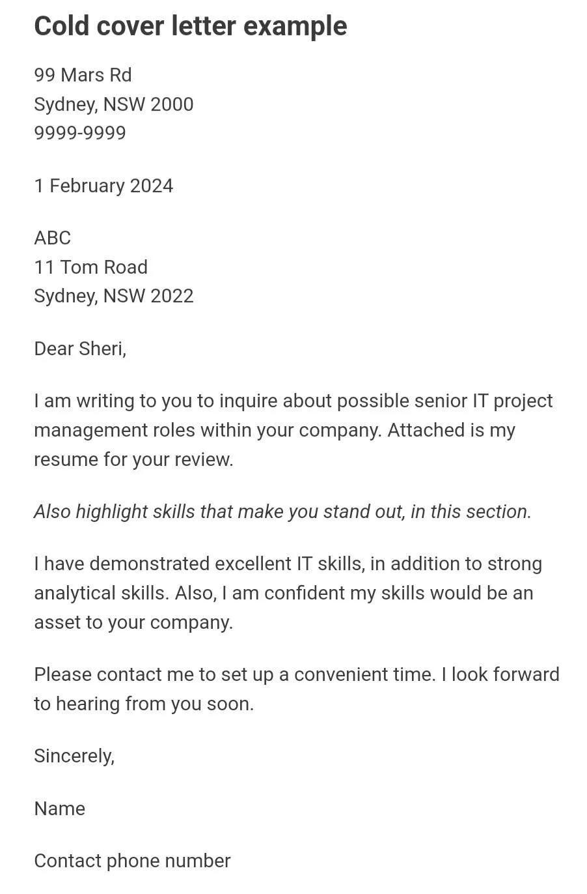Click the "Sydney, NSW 2000" line
The image size is (587, 894).
tap(113, 104)
